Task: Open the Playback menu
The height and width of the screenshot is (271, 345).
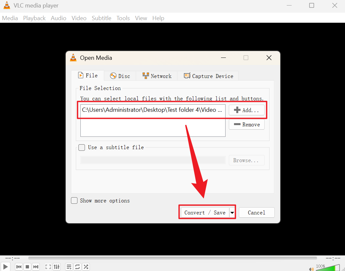Action: tap(34, 18)
